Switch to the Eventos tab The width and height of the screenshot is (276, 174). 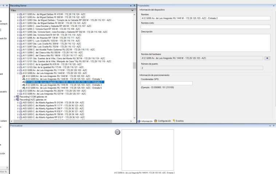tap(178, 121)
